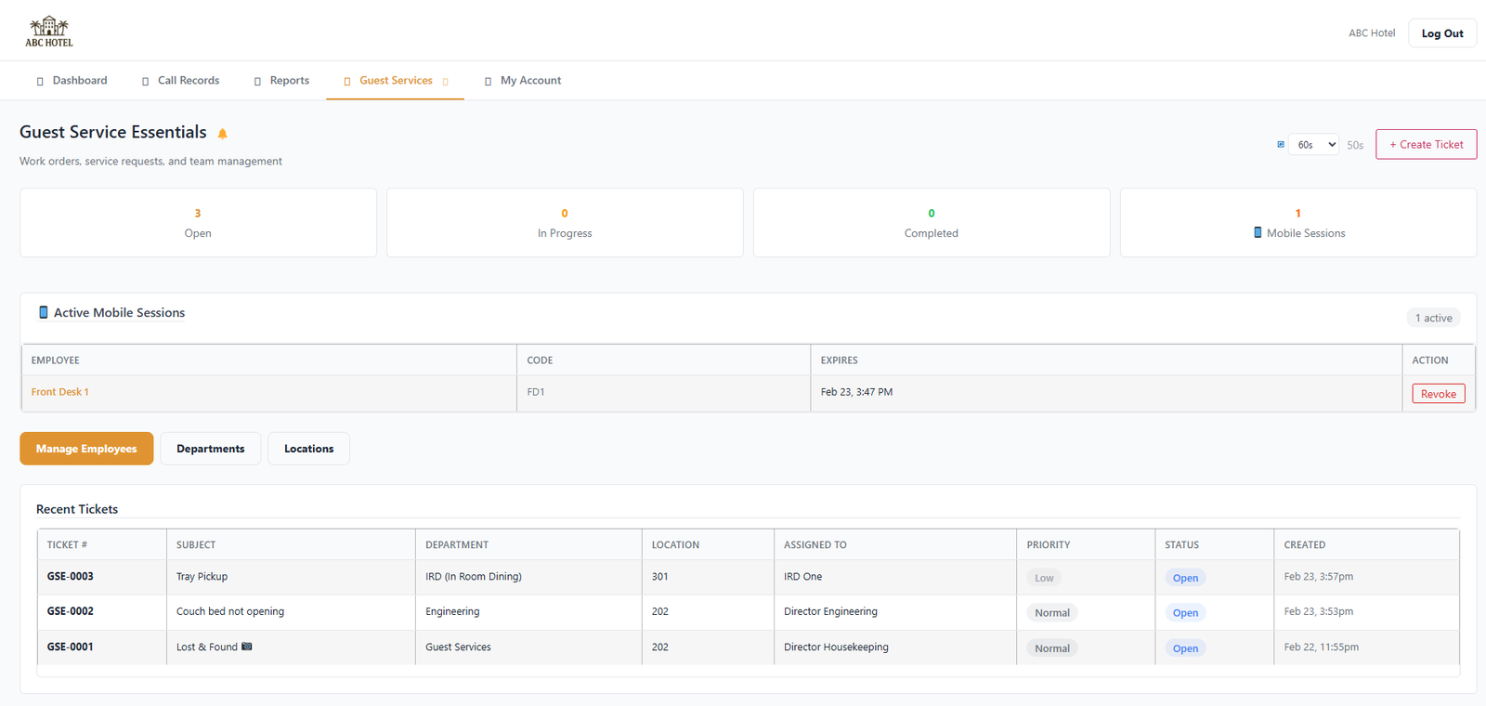The height and width of the screenshot is (706, 1486).
Task: Click phone icon next to Active Mobile Sessions
Action: tap(43, 312)
